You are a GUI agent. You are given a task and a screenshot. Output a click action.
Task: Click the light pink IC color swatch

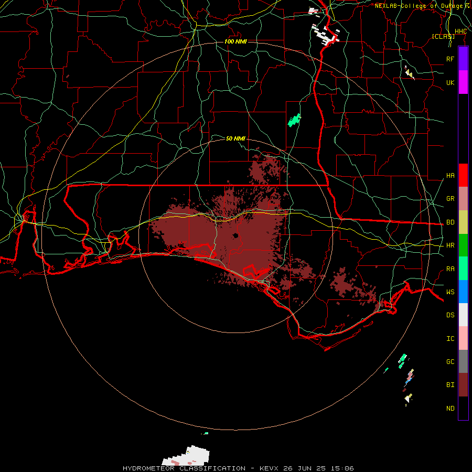pyautogui.click(x=463, y=338)
